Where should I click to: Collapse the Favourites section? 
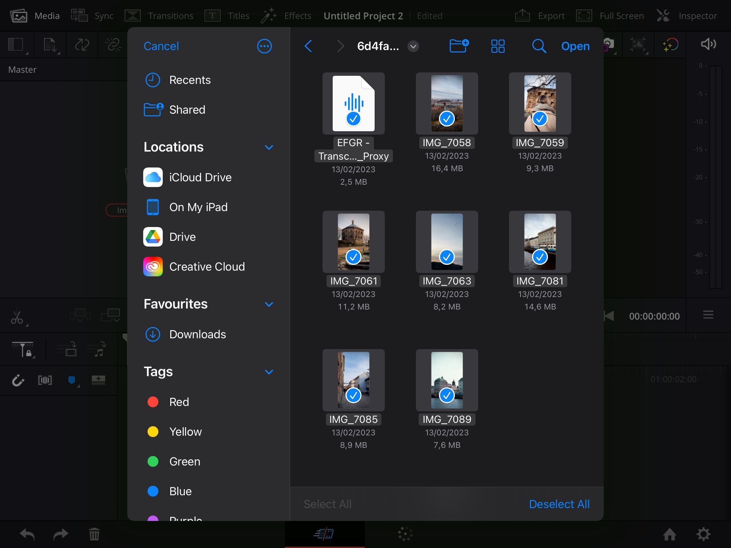tap(269, 304)
